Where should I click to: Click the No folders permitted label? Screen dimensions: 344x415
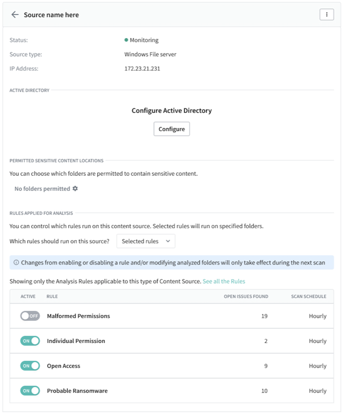tap(42, 188)
